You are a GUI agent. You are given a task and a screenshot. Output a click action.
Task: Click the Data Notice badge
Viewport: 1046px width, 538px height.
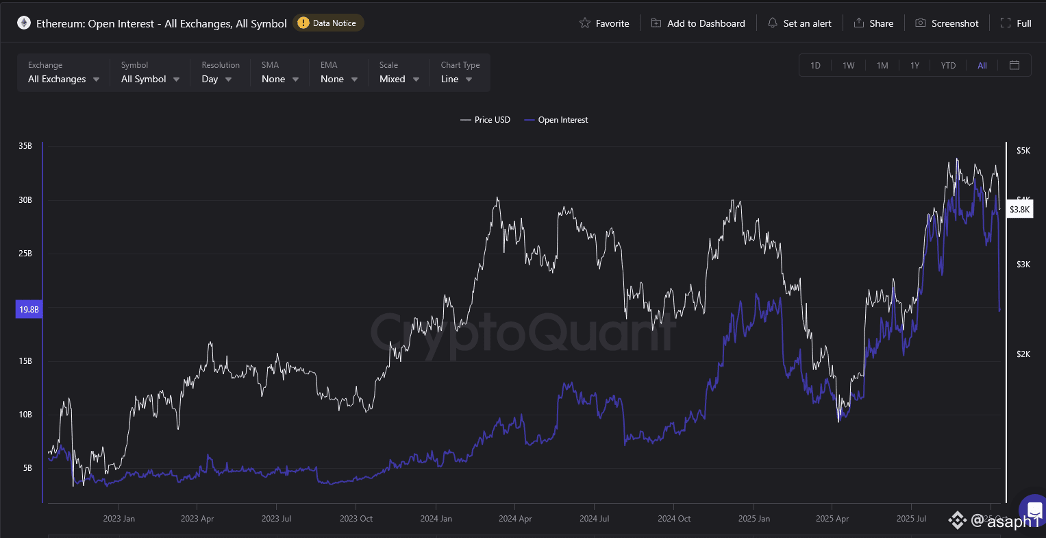[x=328, y=23]
